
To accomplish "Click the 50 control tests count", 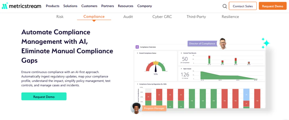I will pyautogui.click(x=185, y=59).
